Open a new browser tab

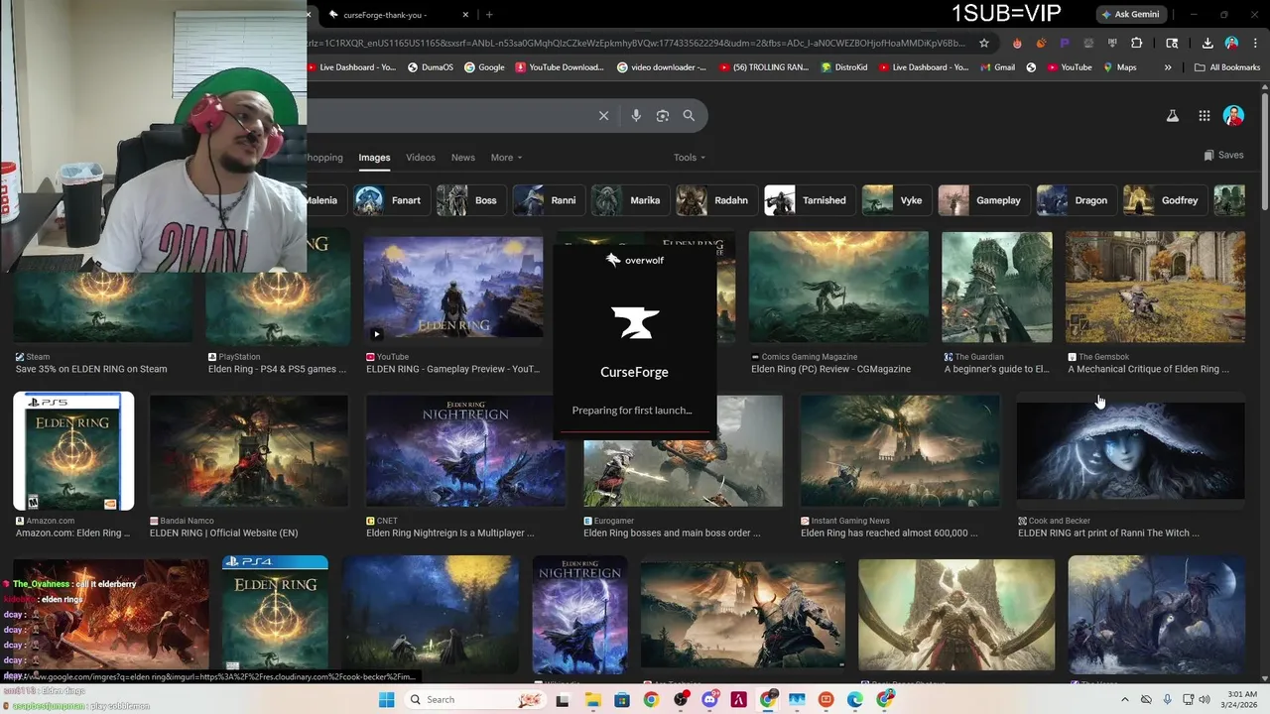489,15
